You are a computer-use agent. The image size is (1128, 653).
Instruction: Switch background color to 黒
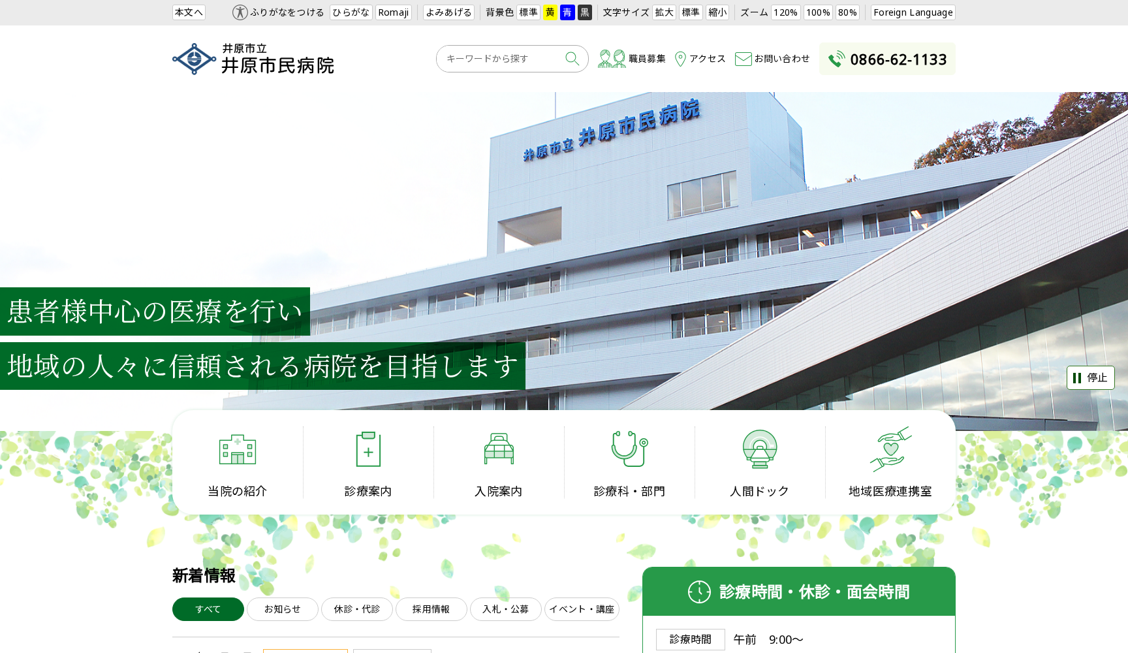pos(584,12)
